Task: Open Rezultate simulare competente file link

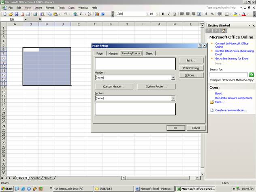Action: coord(234,98)
